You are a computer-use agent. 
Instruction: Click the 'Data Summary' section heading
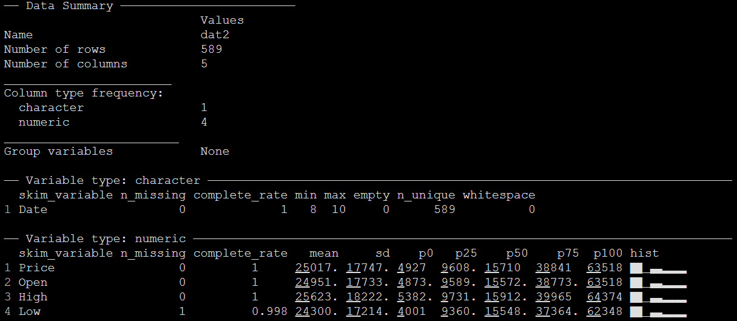click(69, 6)
